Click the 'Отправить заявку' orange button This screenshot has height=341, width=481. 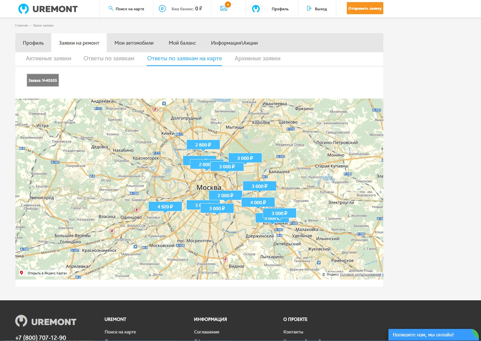365,8
